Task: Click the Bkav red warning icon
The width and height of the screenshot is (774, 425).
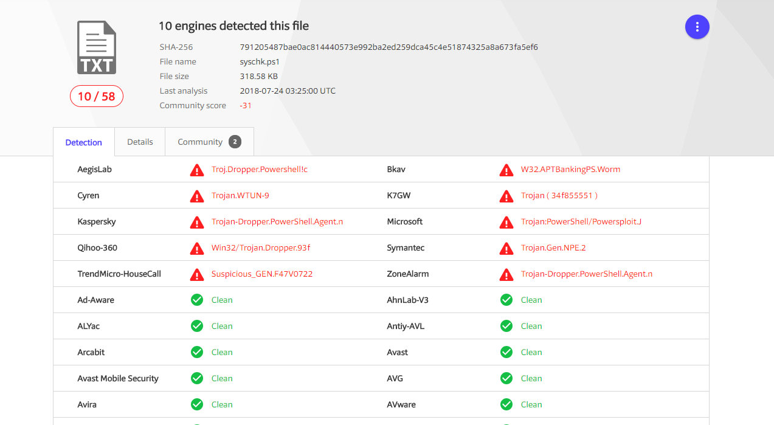Action: pyautogui.click(x=506, y=170)
